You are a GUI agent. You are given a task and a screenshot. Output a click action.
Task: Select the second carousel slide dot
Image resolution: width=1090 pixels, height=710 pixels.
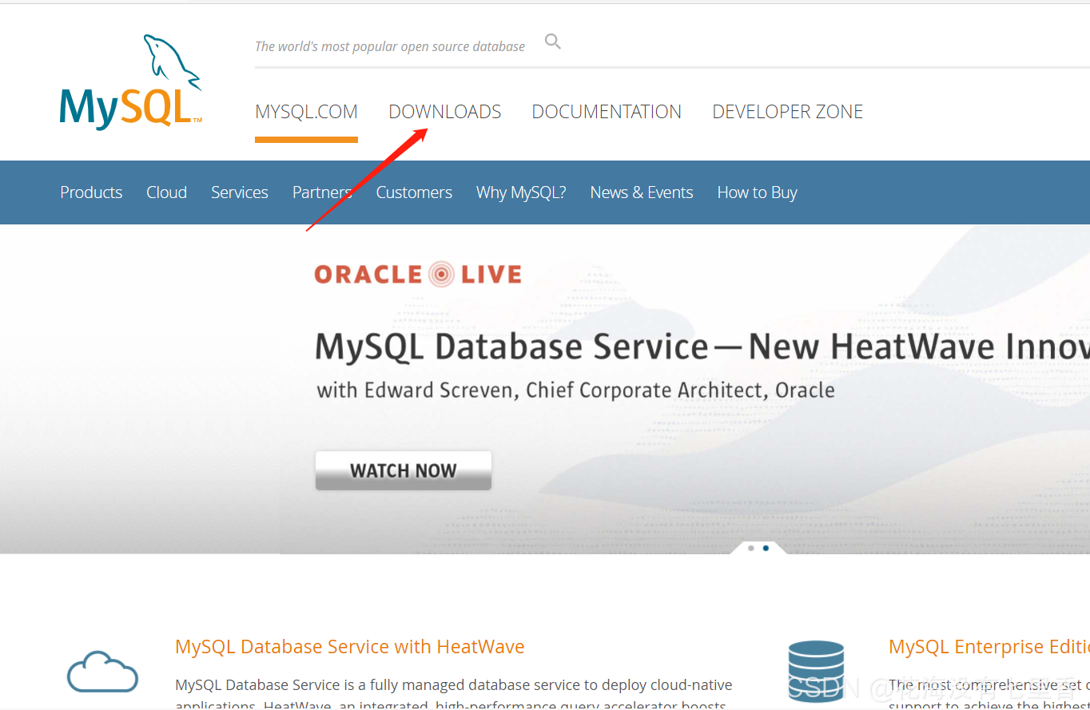[766, 548]
